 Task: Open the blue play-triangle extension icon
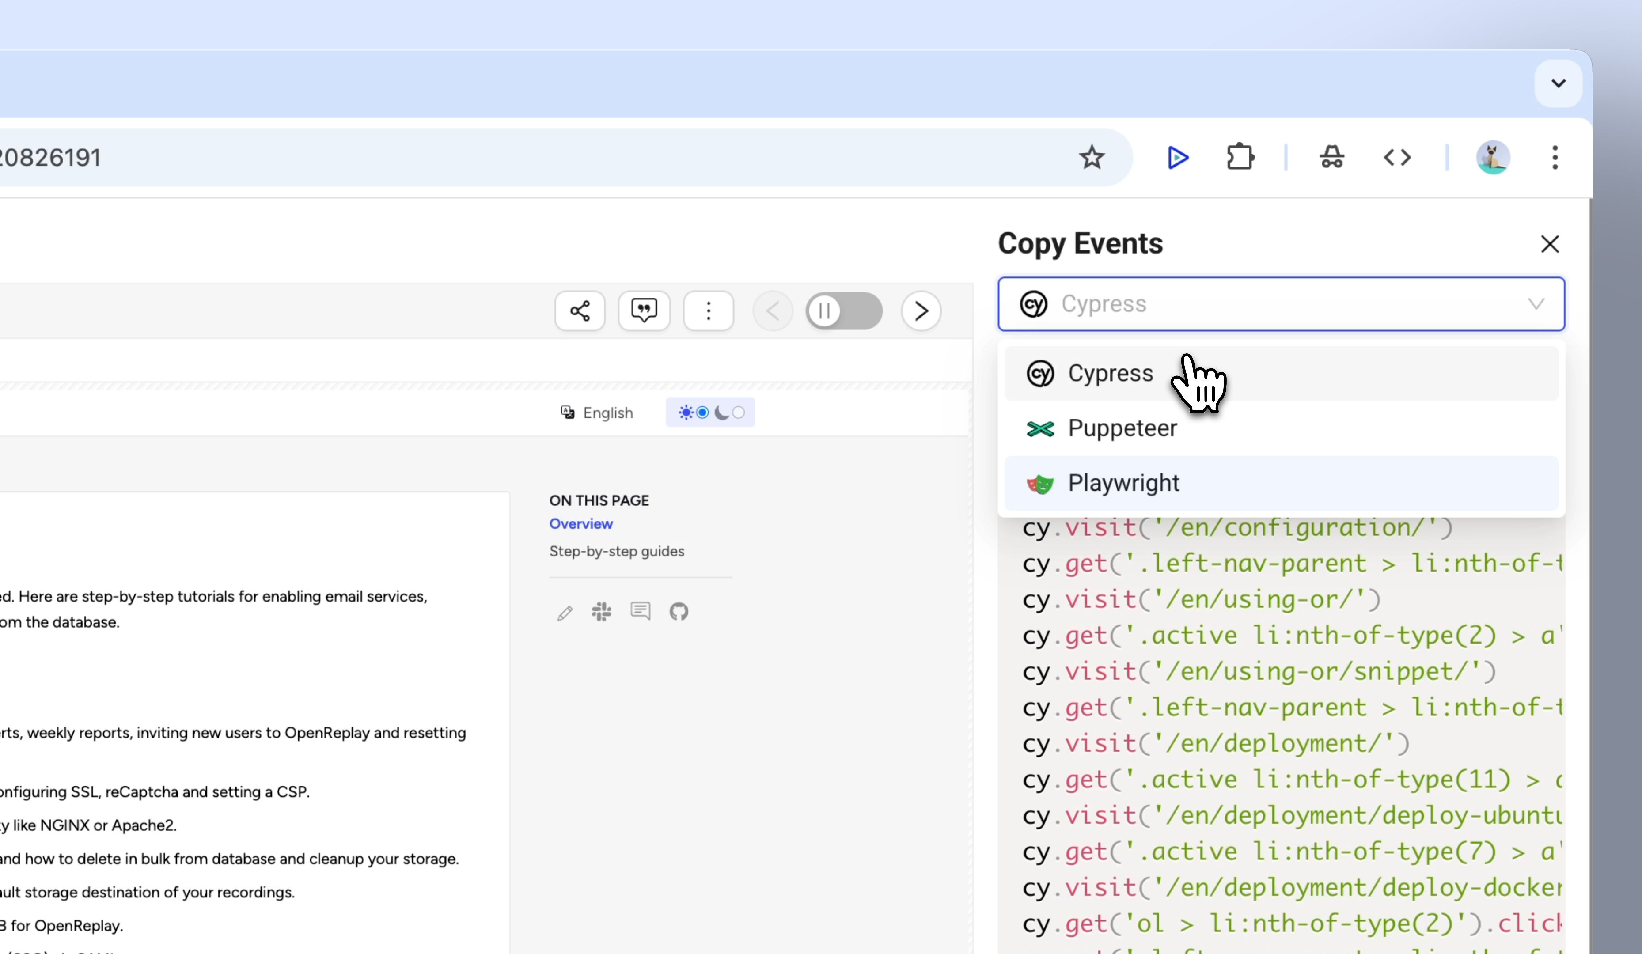click(1177, 157)
